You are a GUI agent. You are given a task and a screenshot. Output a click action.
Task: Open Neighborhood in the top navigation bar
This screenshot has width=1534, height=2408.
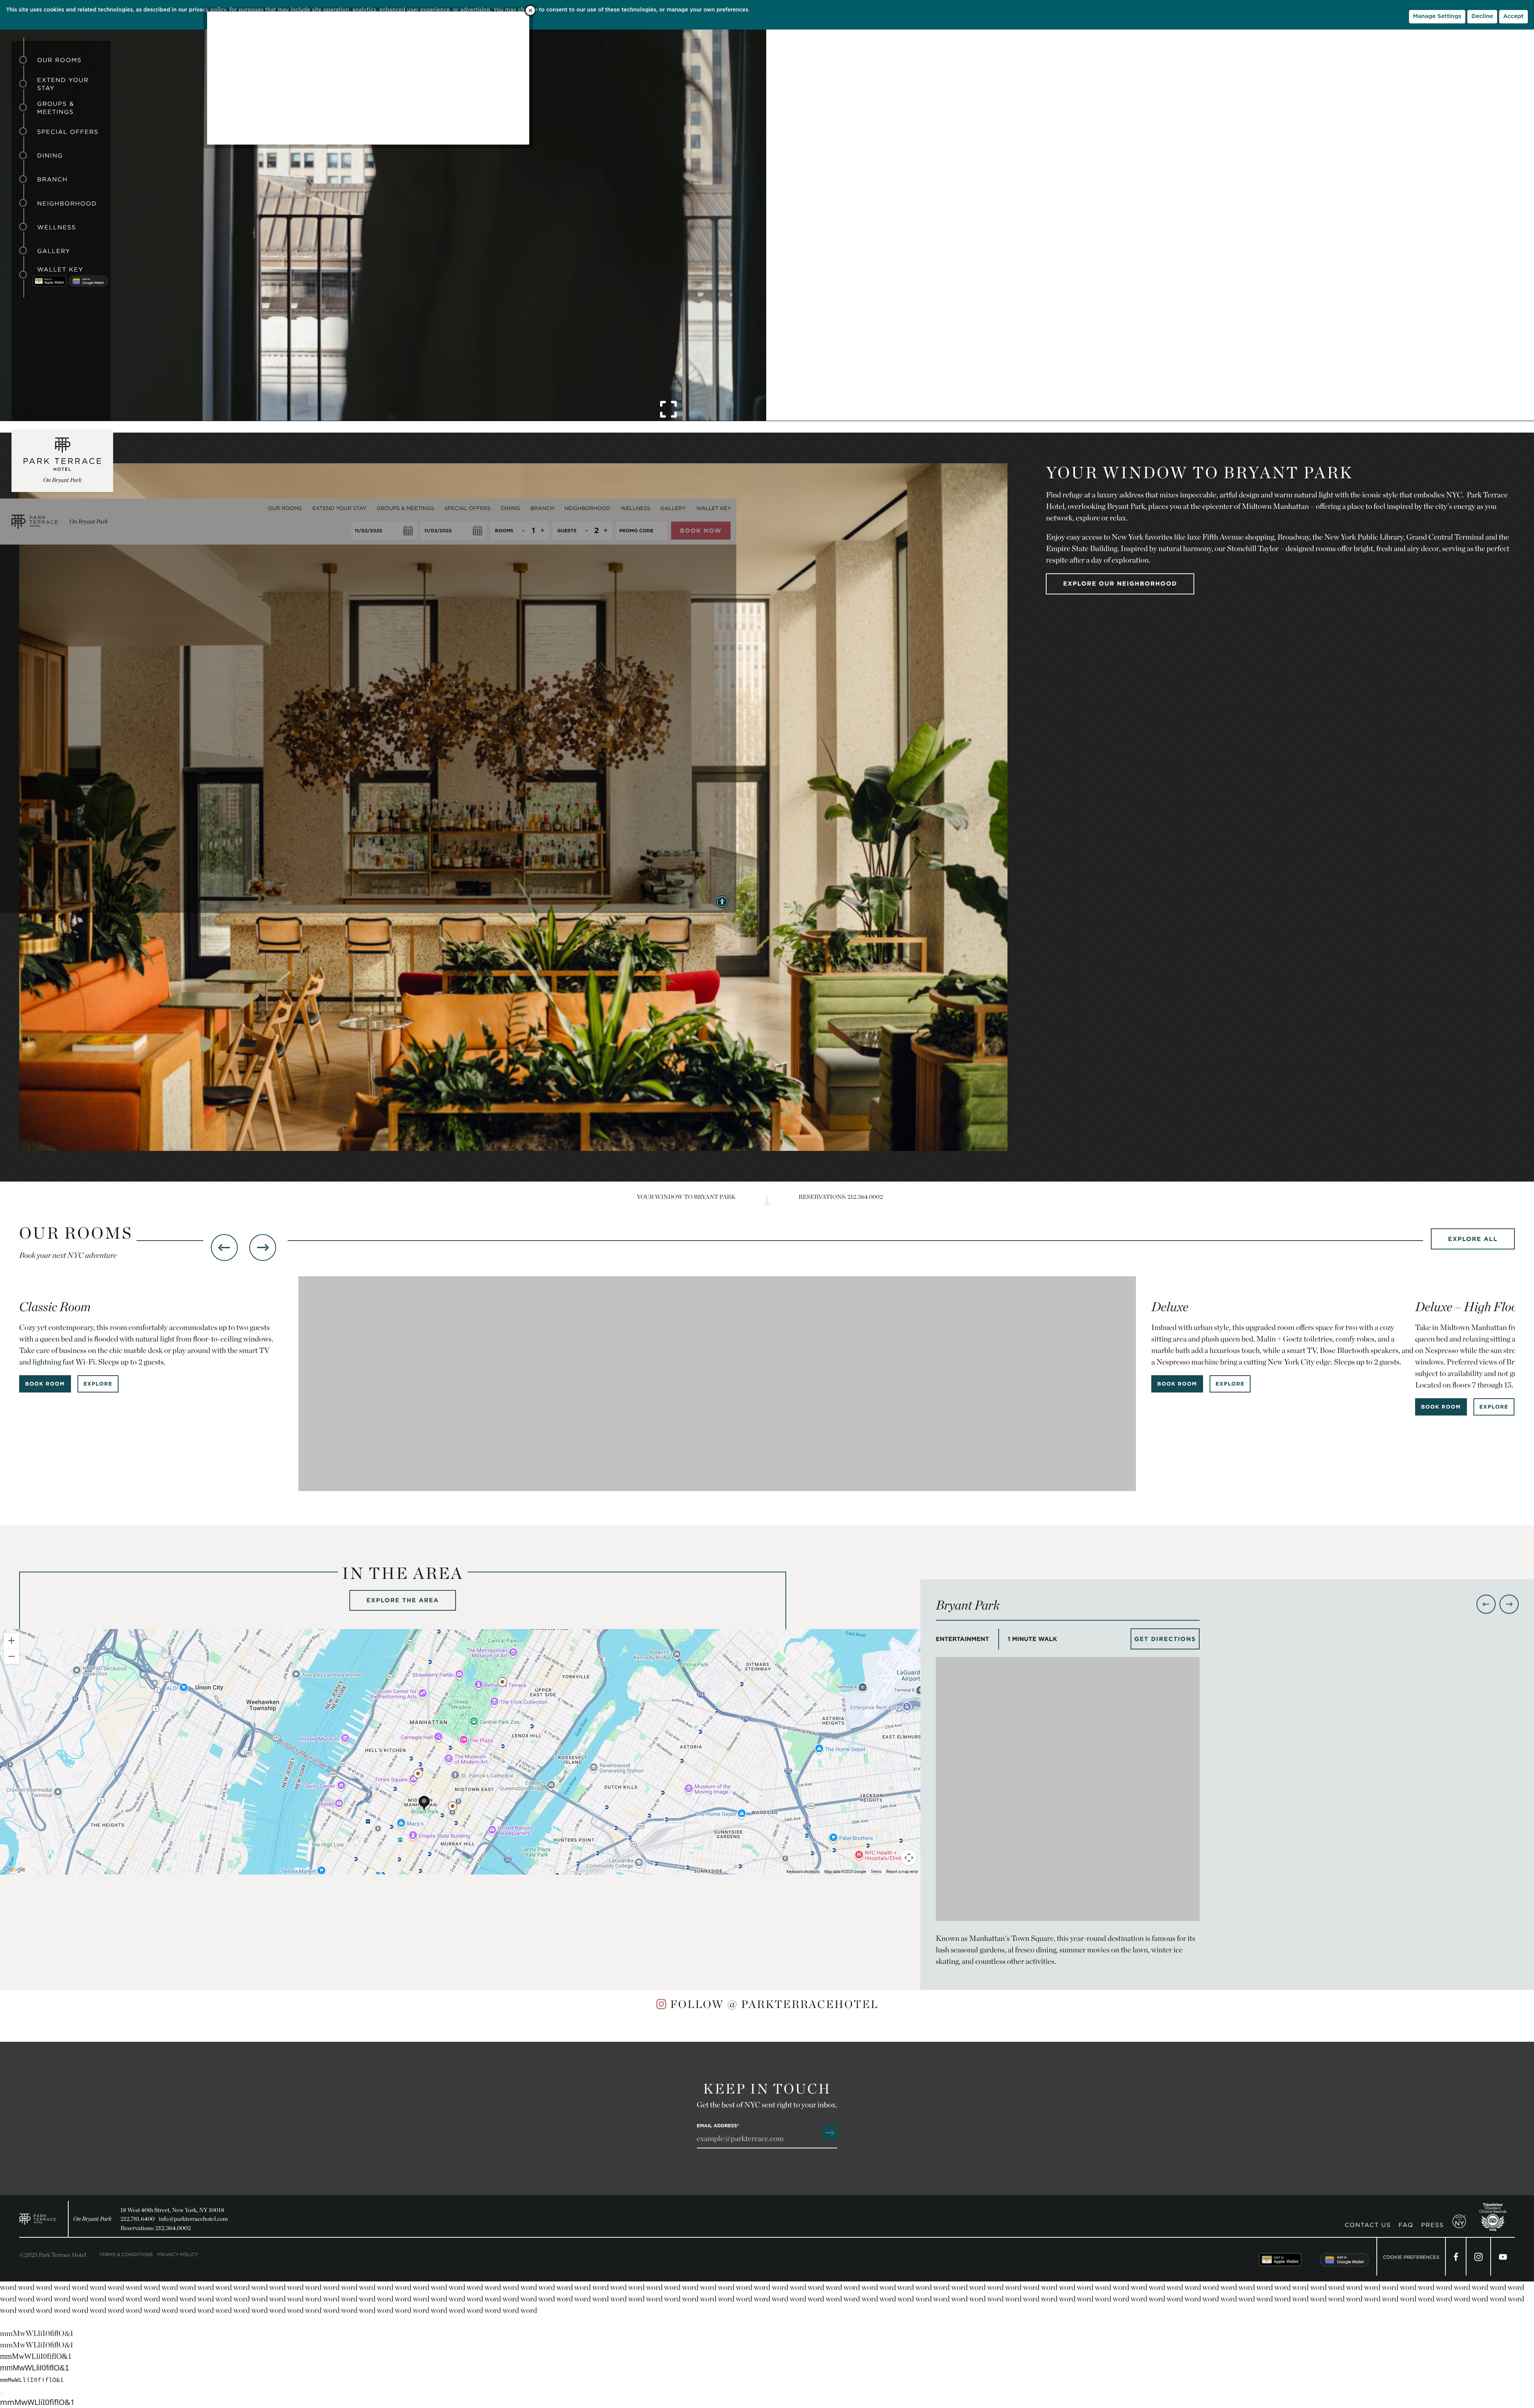pyautogui.click(x=587, y=508)
